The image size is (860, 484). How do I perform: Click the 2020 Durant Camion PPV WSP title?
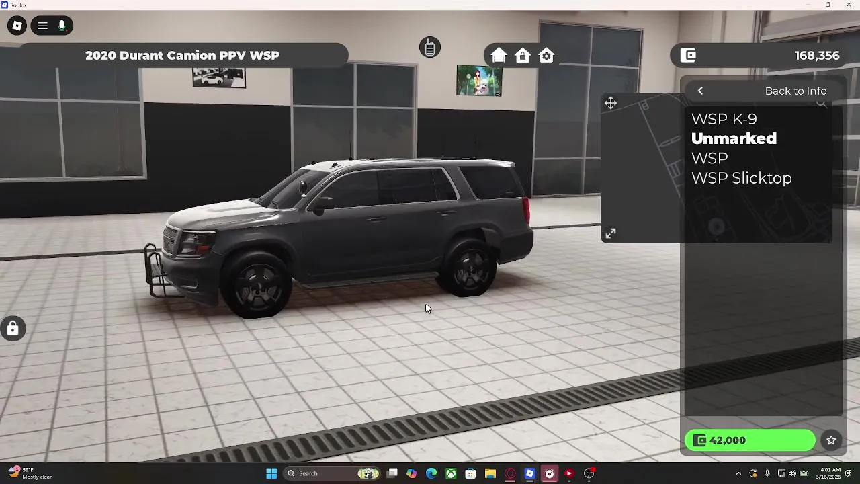tap(182, 56)
